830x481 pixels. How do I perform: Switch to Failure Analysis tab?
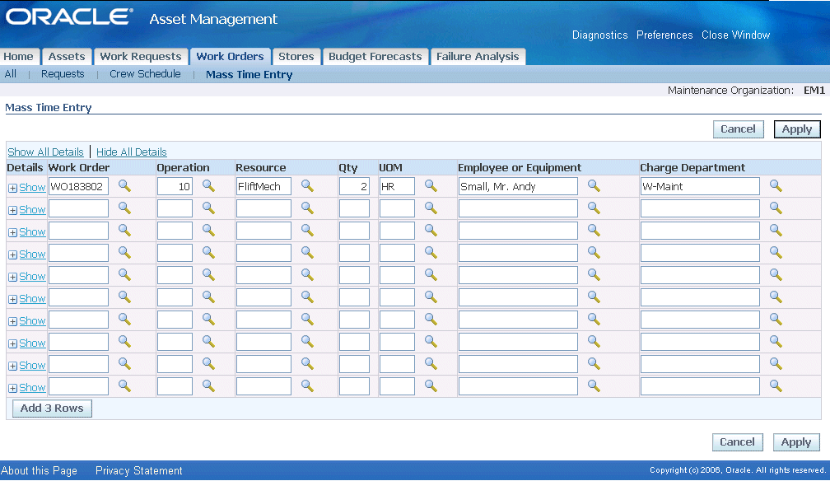point(478,56)
